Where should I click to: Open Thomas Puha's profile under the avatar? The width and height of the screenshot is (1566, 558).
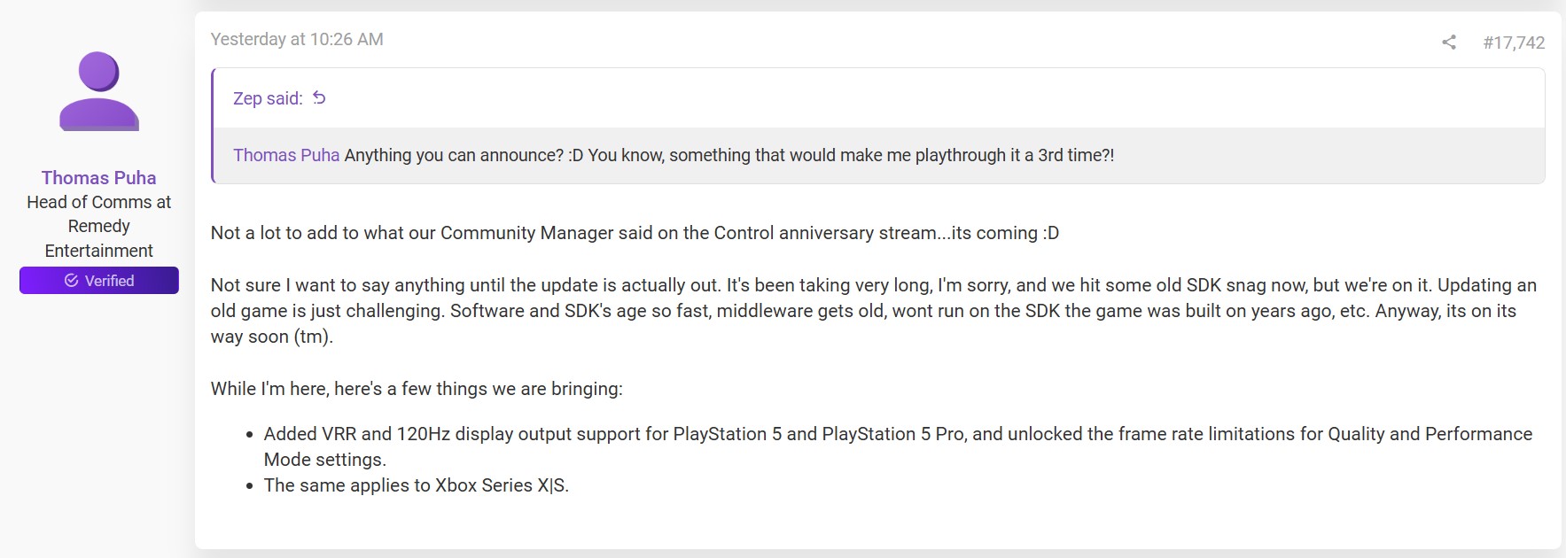[x=98, y=178]
